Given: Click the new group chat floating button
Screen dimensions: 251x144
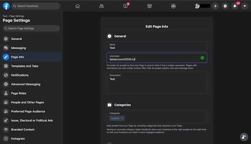Looking at the screenshot, I should coord(244,137).
